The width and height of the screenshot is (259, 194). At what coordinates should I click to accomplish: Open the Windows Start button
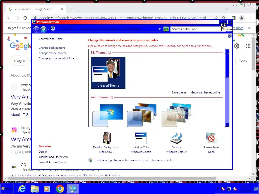click(7, 188)
